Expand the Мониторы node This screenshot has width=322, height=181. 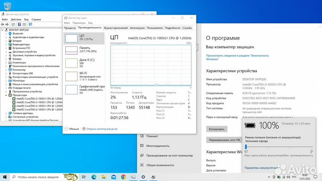click(6, 80)
